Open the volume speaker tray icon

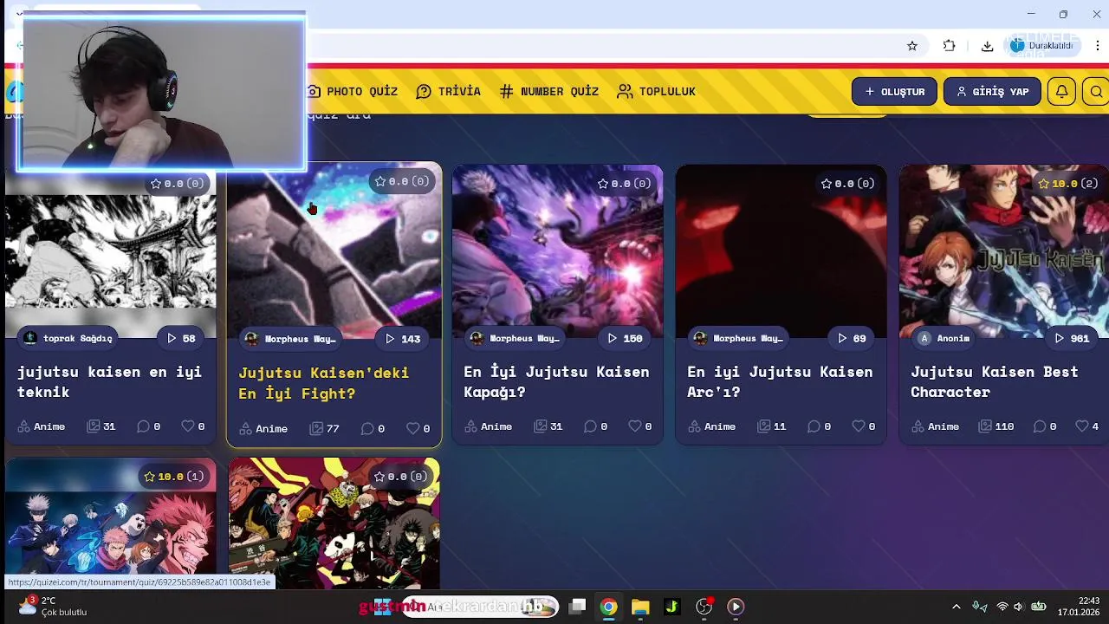pyautogui.click(x=1019, y=607)
